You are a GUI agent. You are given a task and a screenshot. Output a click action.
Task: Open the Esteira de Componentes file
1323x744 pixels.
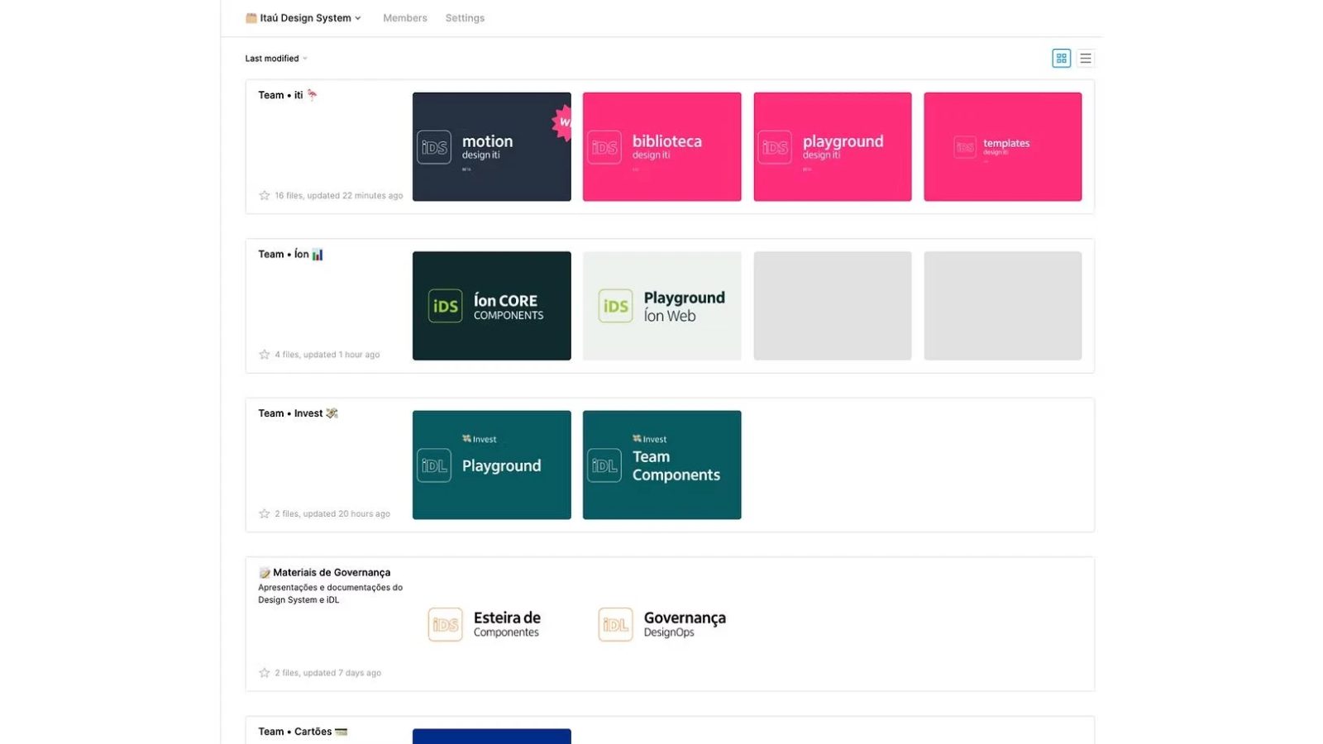(x=492, y=624)
